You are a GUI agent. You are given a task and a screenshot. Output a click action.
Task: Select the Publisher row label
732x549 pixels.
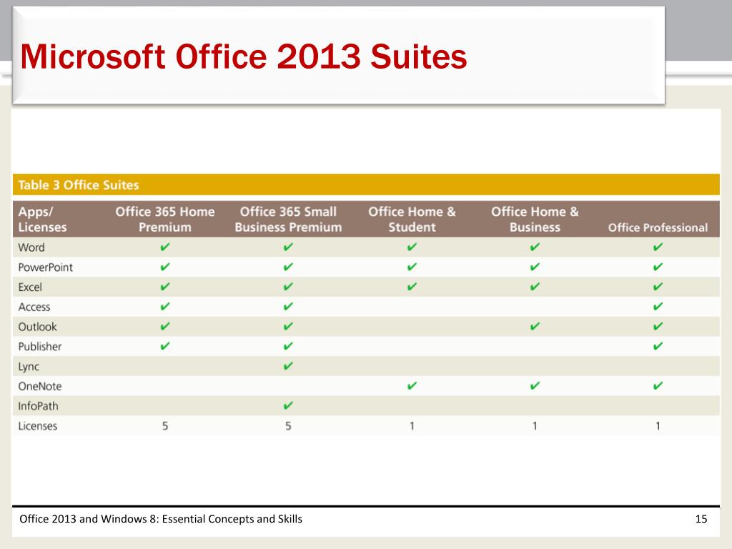coord(40,347)
